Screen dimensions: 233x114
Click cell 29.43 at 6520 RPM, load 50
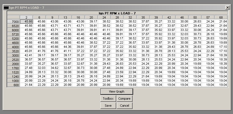tap(195, 26)
